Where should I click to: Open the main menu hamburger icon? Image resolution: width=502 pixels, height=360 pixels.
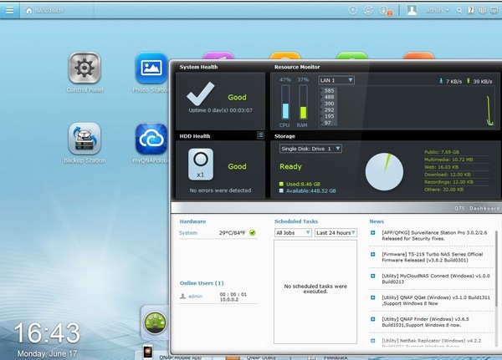point(9,10)
